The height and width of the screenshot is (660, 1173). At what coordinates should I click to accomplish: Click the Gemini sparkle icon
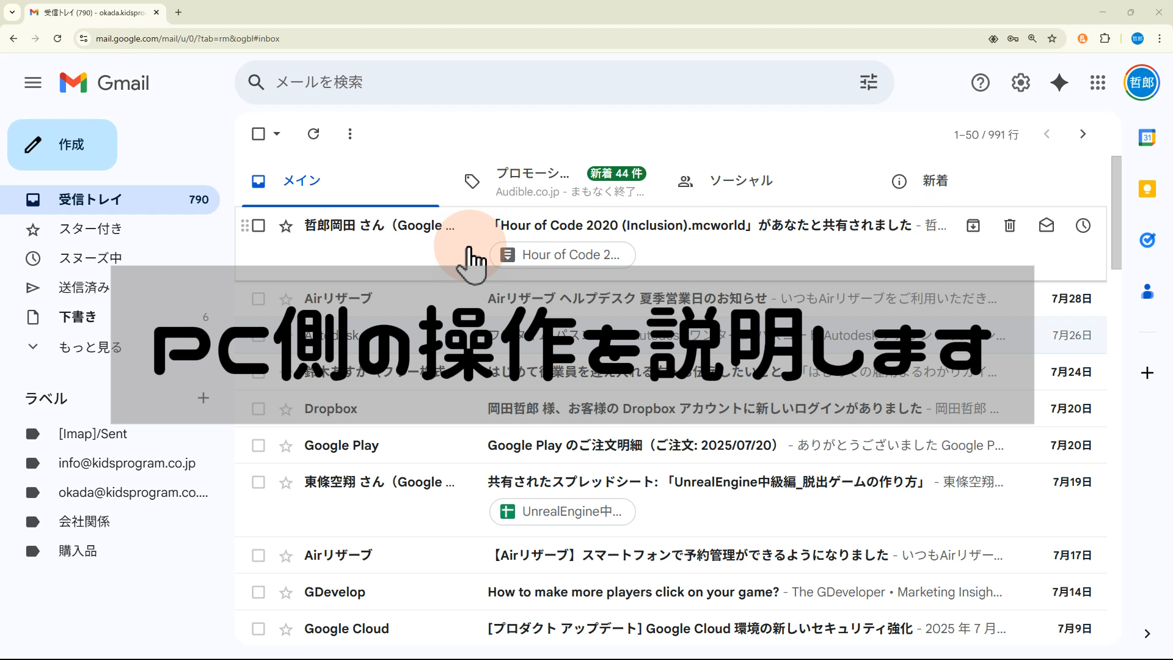(x=1059, y=82)
